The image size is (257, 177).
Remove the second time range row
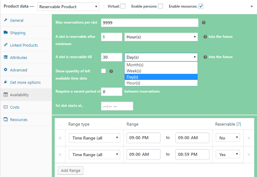249,155
